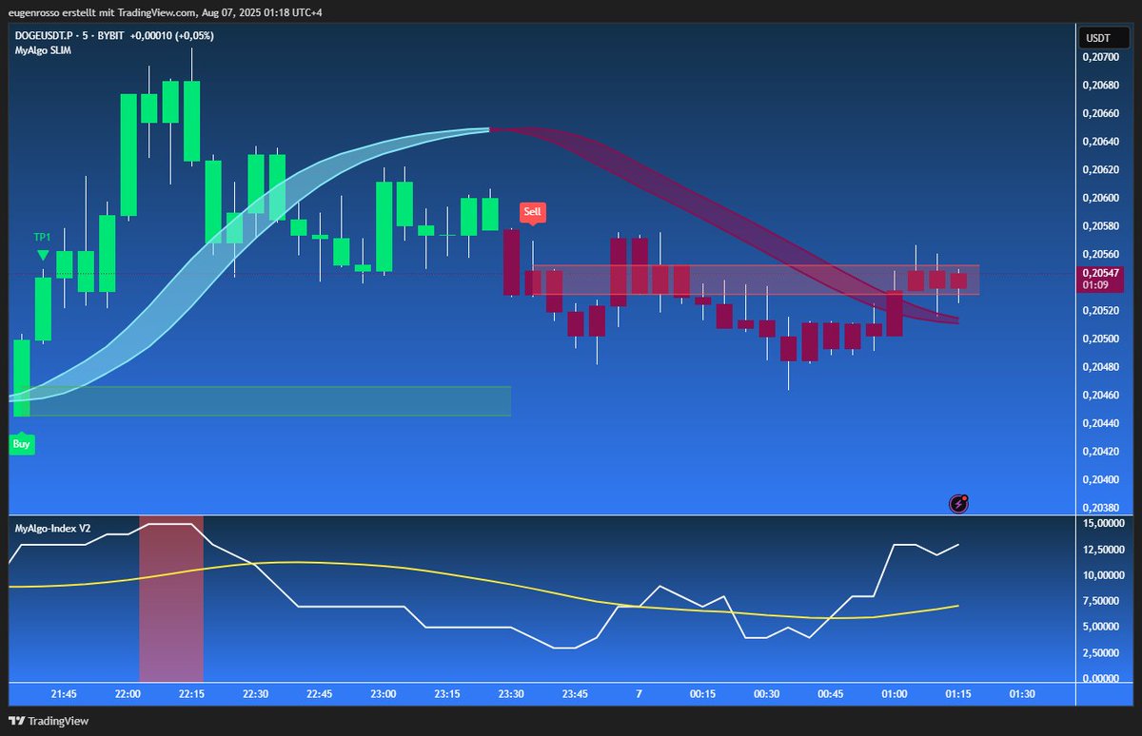Click the 15,00000 index scale value
Image resolution: width=1142 pixels, height=736 pixels.
1102,524
